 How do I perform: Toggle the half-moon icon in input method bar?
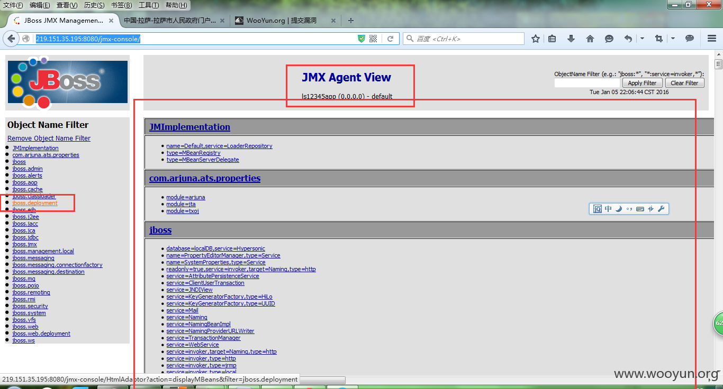[x=618, y=209]
